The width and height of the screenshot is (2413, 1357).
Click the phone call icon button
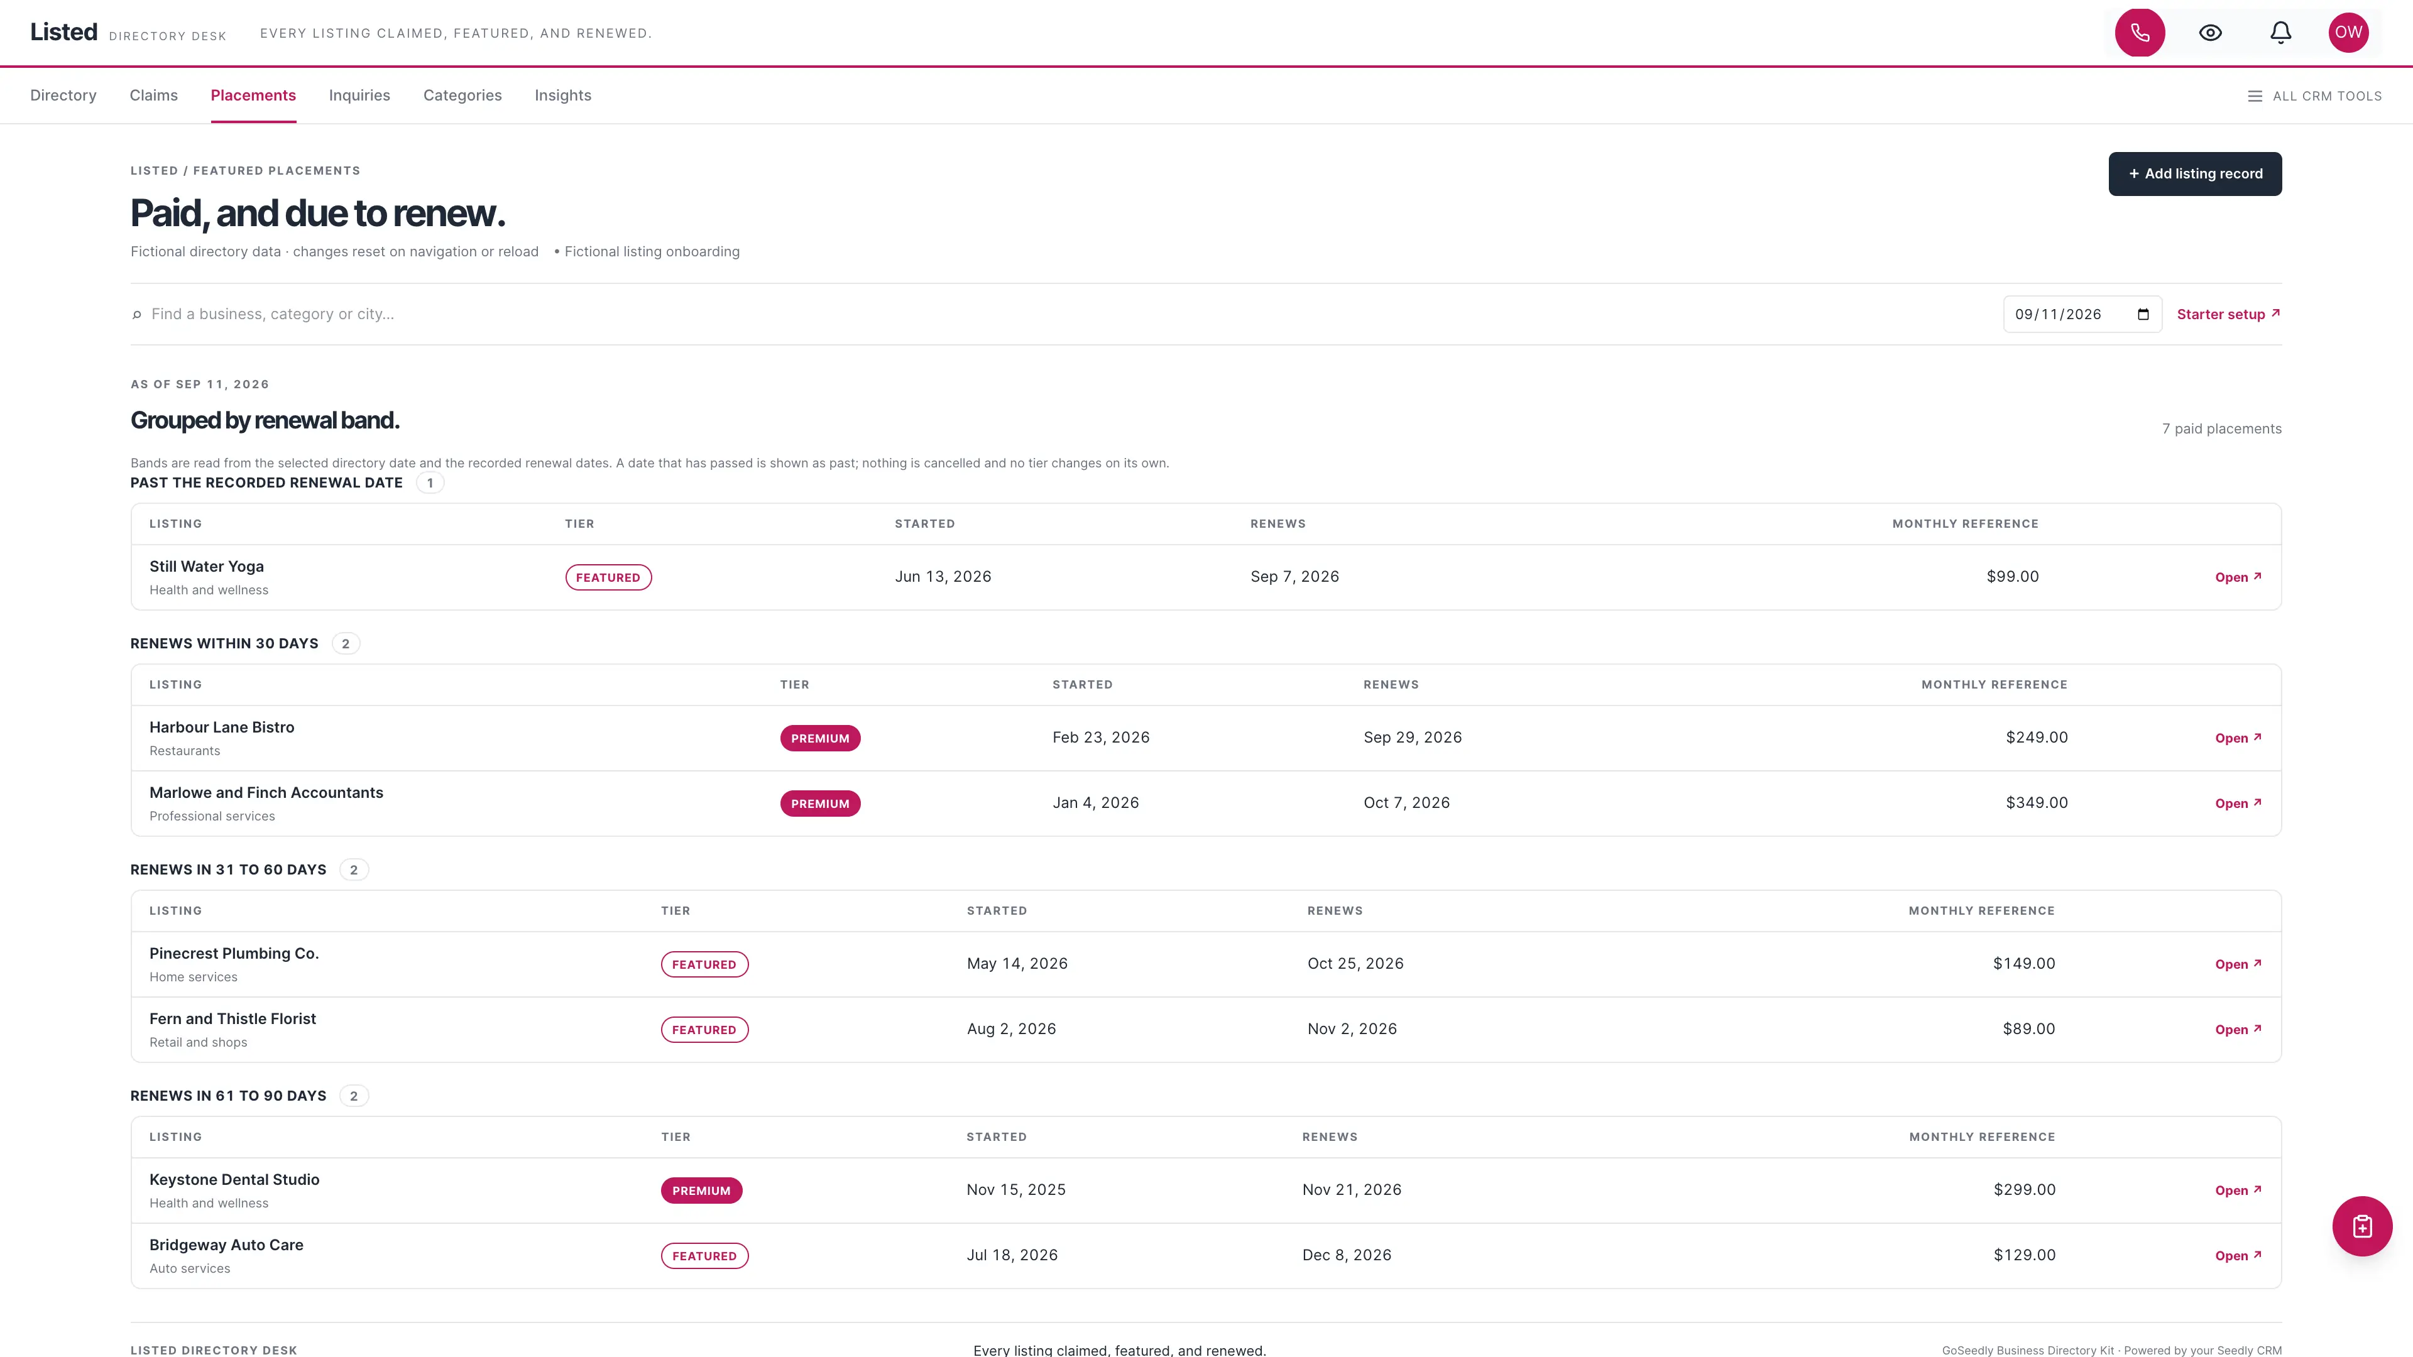[x=2140, y=33]
